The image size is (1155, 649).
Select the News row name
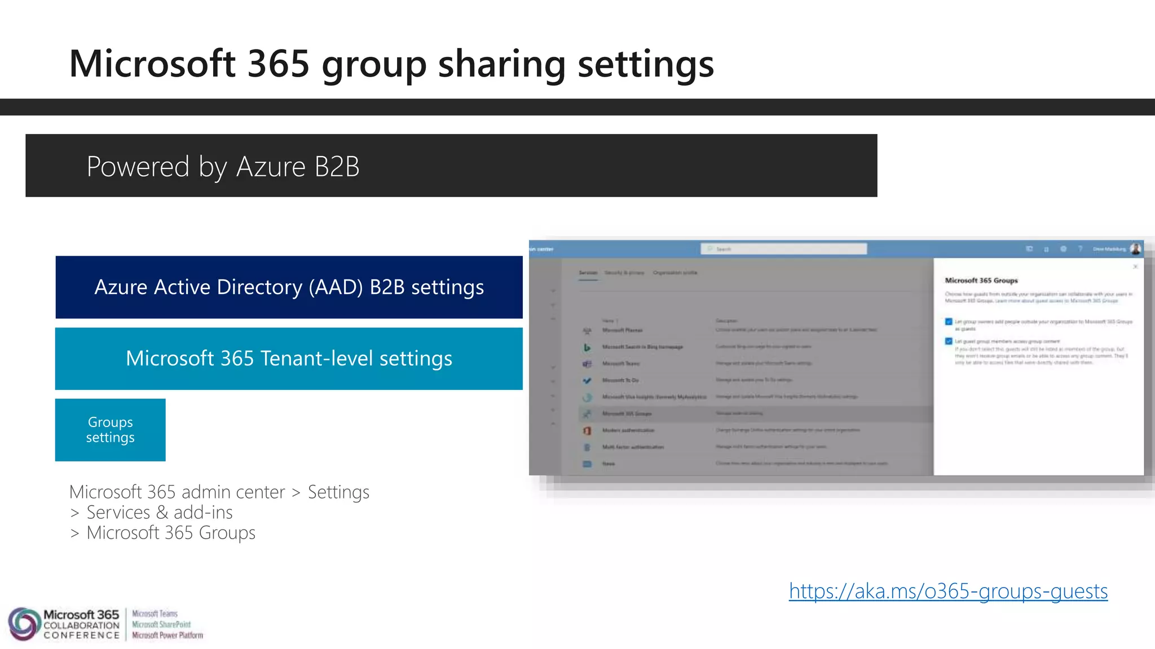[x=609, y=464]
